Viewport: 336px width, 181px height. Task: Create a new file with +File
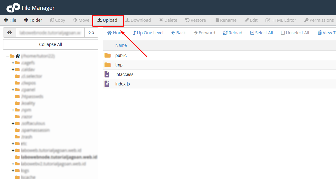click(10, 20)
